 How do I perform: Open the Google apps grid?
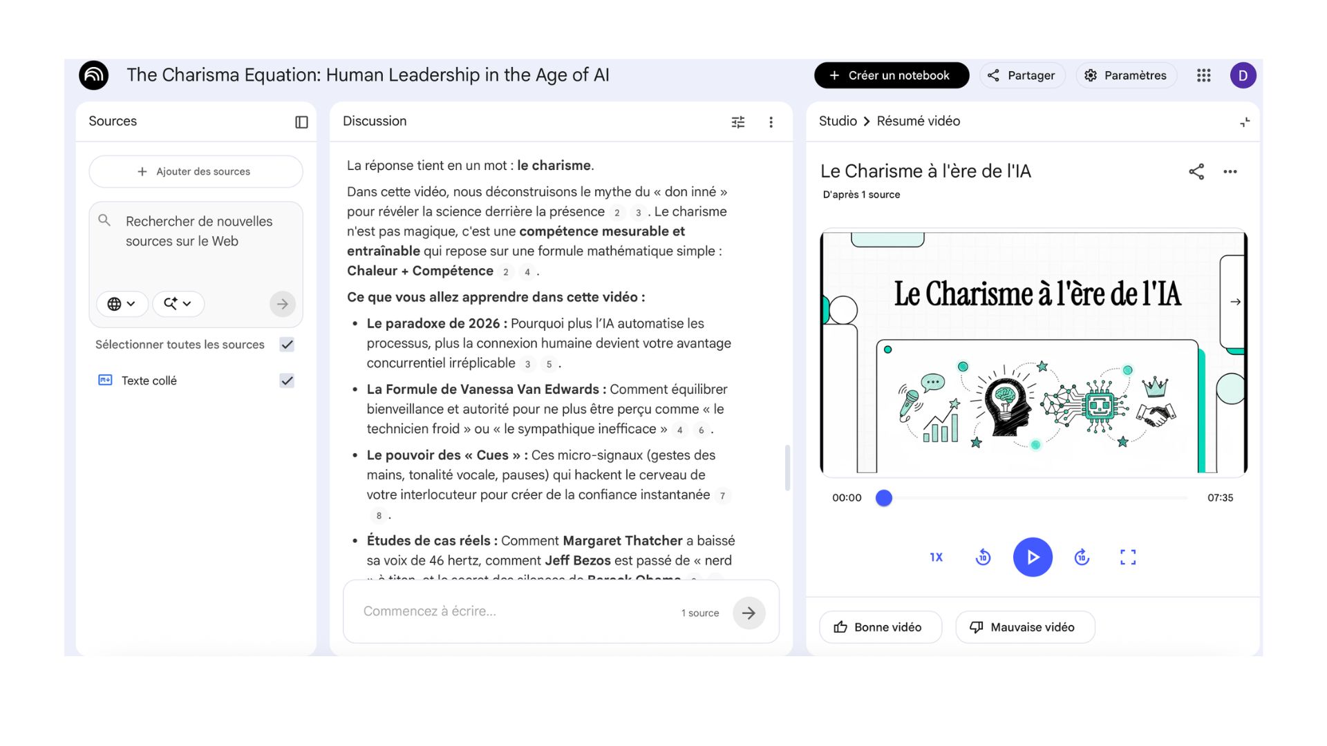click(x=1203, y=75)
